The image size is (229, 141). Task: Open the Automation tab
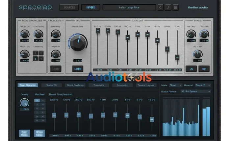click(x=122, y=85)
